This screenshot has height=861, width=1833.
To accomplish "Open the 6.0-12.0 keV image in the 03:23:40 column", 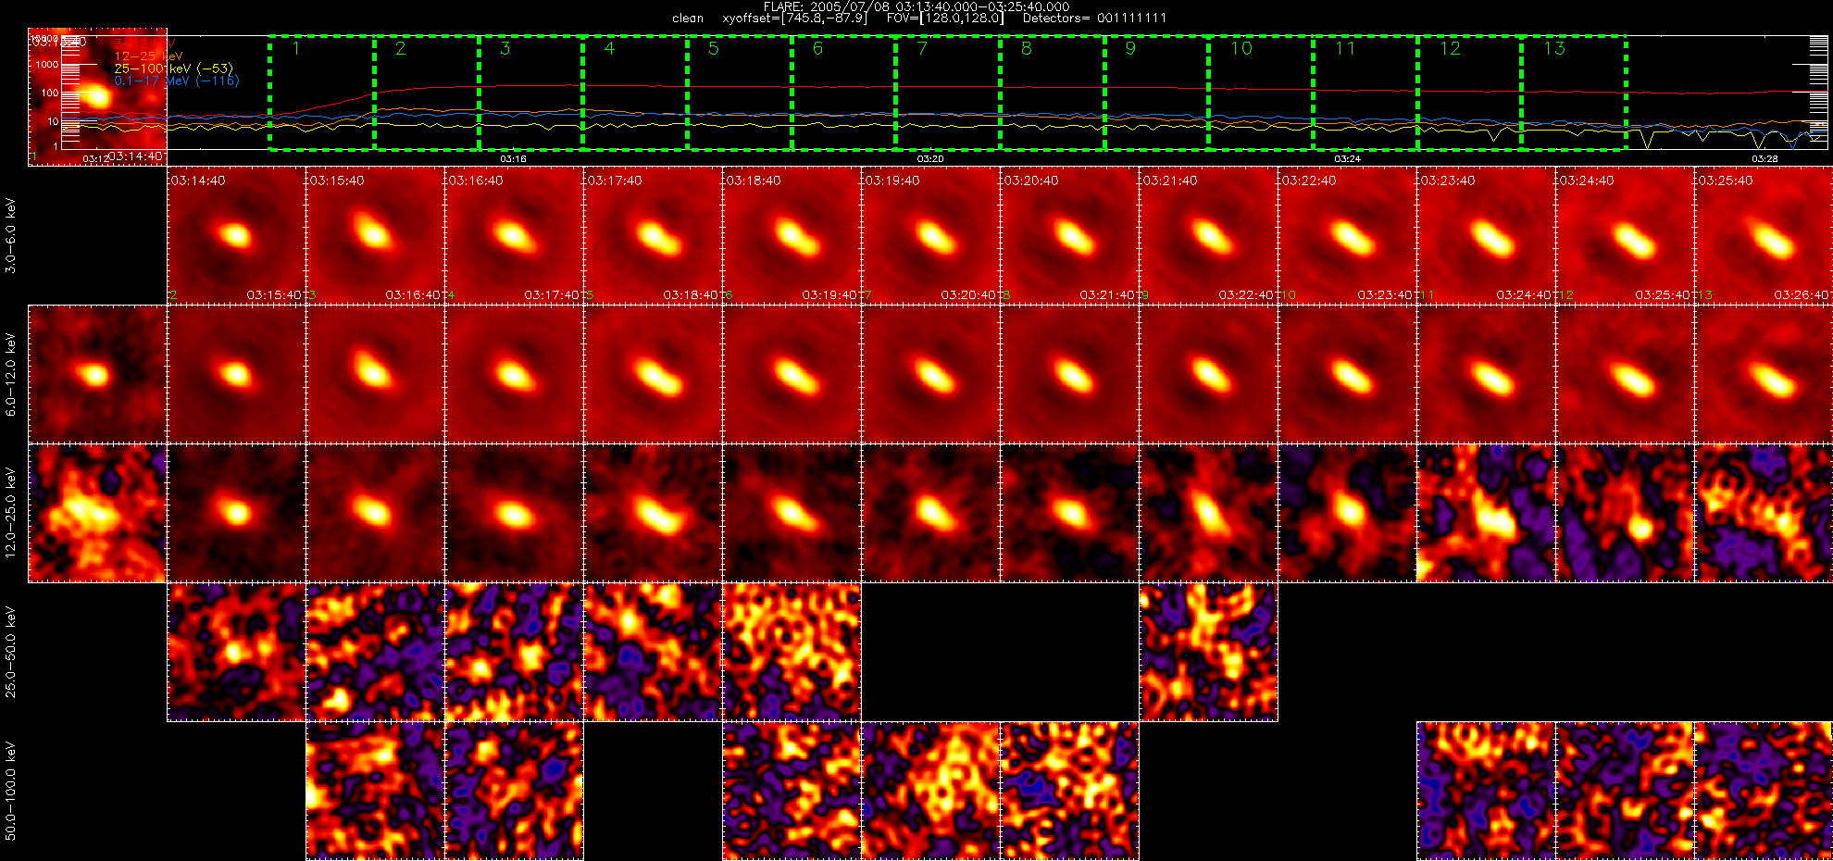I will coord(1486,374).
